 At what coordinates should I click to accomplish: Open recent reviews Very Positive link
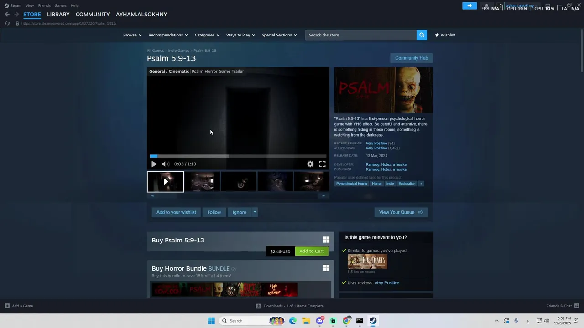[x=376, y=143]
